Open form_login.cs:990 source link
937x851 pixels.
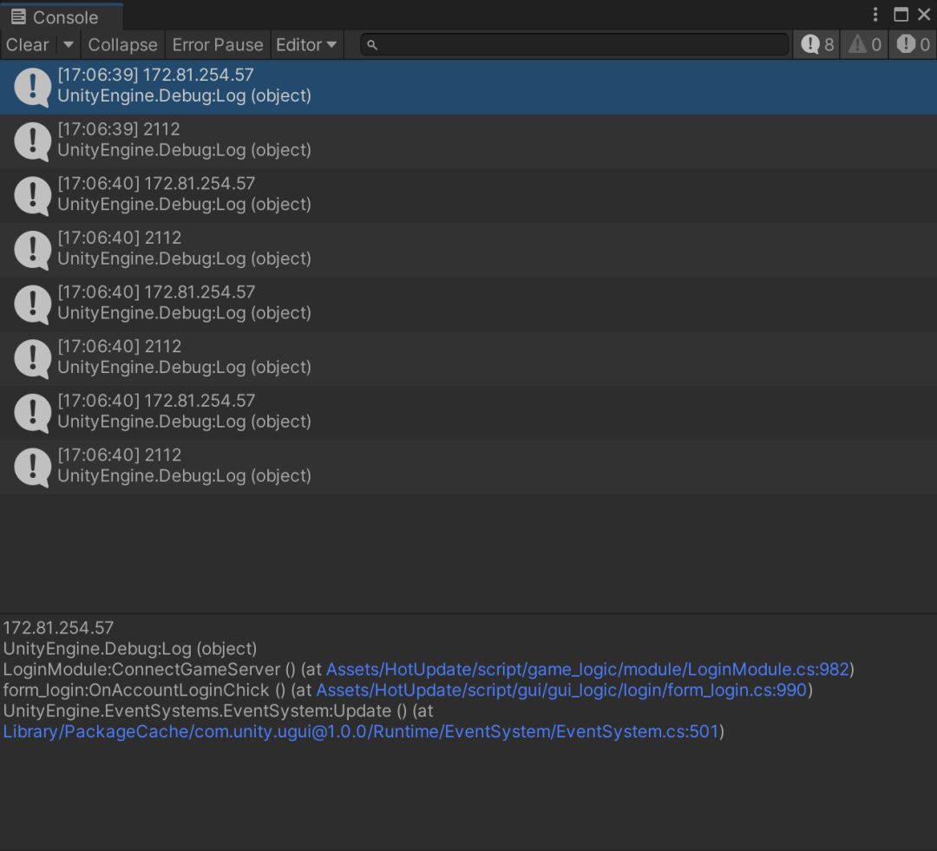(x=561, y=690)
